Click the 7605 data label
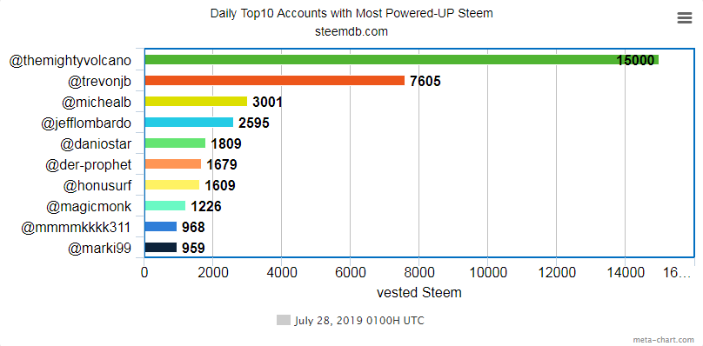The image size is (703, 346). click(425, 81)
